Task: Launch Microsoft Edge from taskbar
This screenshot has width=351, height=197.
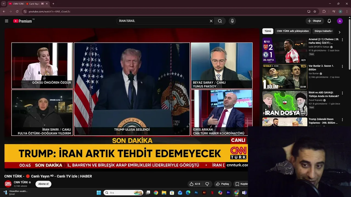Action: point(188,193)
